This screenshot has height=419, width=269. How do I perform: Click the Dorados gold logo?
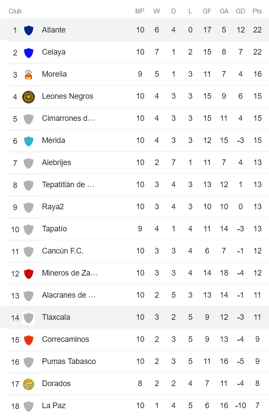[x=29, y=384]
